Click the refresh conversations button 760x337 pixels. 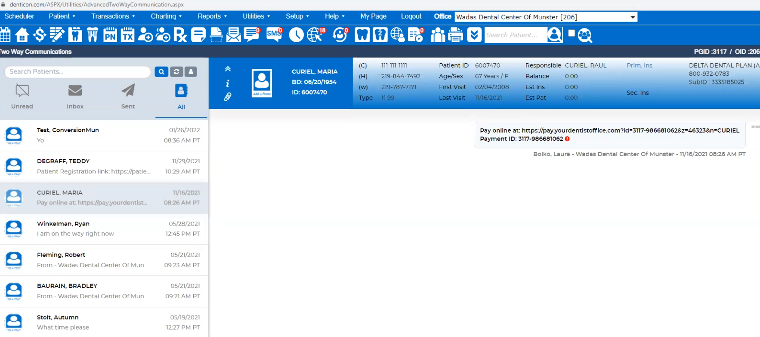point(176,72)
